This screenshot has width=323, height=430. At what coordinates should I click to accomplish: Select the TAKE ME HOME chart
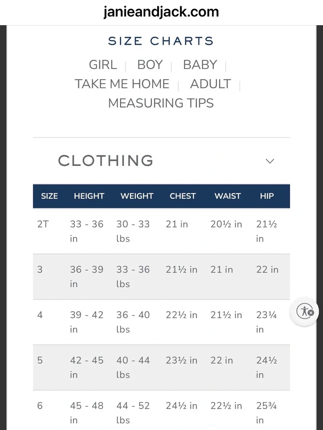point(122,84)
